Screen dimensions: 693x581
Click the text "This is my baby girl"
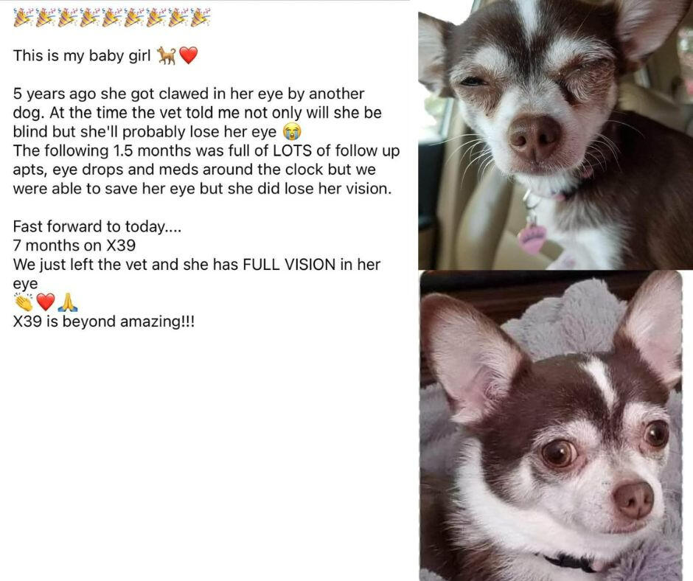pyautogui.click(x=82, y=56)
